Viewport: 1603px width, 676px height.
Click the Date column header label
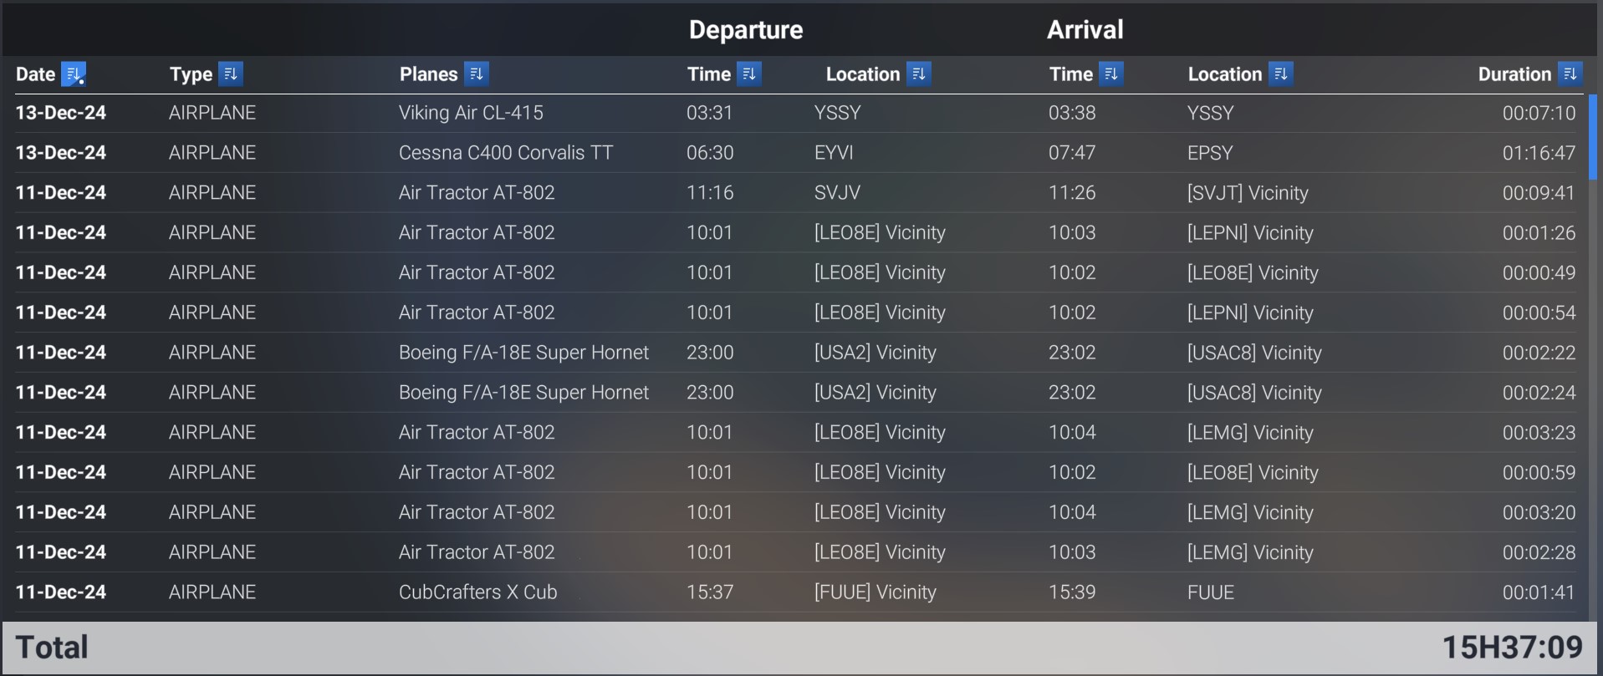35,74
